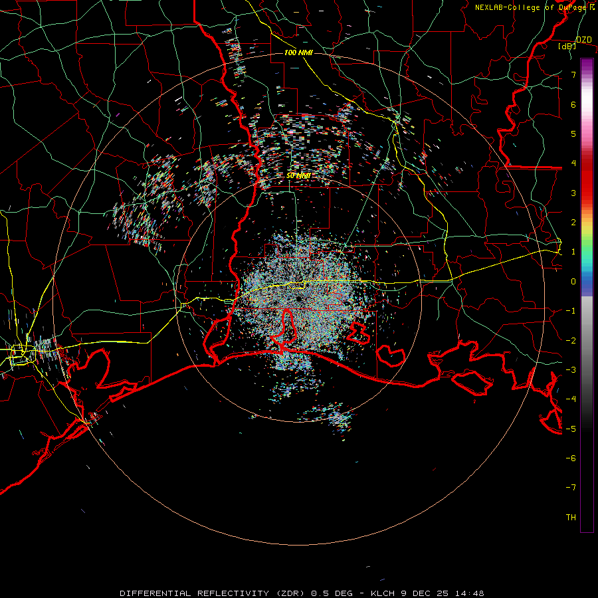Click the -3 dB scale label

(x=571, y=370)
